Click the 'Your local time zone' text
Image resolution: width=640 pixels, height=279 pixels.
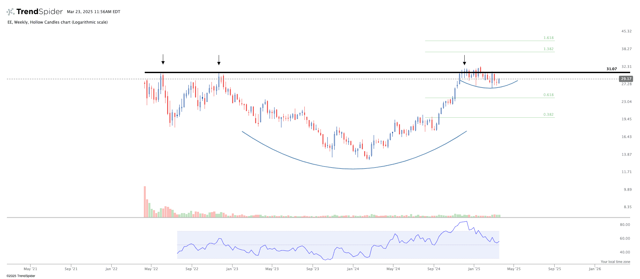[x=615, y=262]
